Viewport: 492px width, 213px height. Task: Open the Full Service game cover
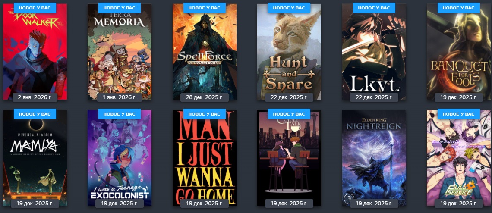459,158
